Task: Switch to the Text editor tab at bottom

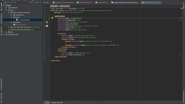Action: (47, 103)
